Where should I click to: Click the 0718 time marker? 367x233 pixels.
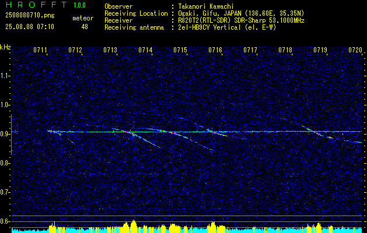pyautogui.click(x=285, y=50)
